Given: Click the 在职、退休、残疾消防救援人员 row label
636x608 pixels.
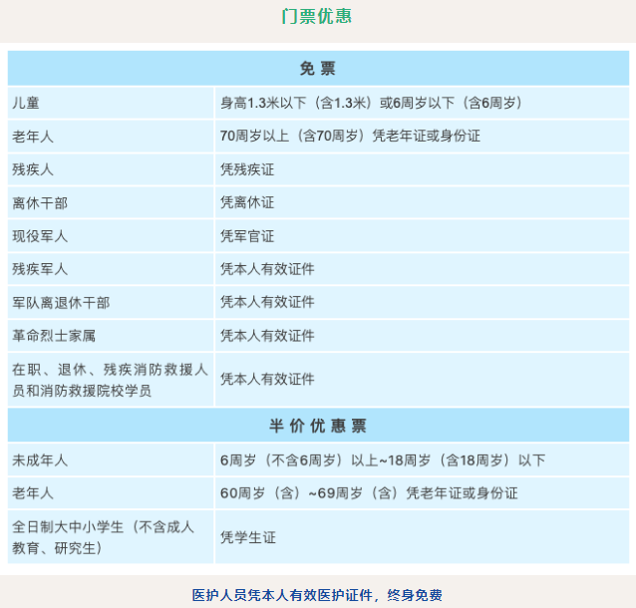Looking at the screenshot, I should (110, 380).
